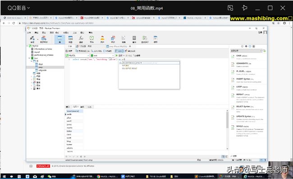Switch to the Objects tab

[70, 46]
